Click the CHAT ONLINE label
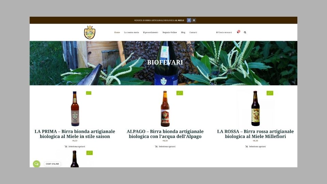The image size is (327, 184). 52,164
